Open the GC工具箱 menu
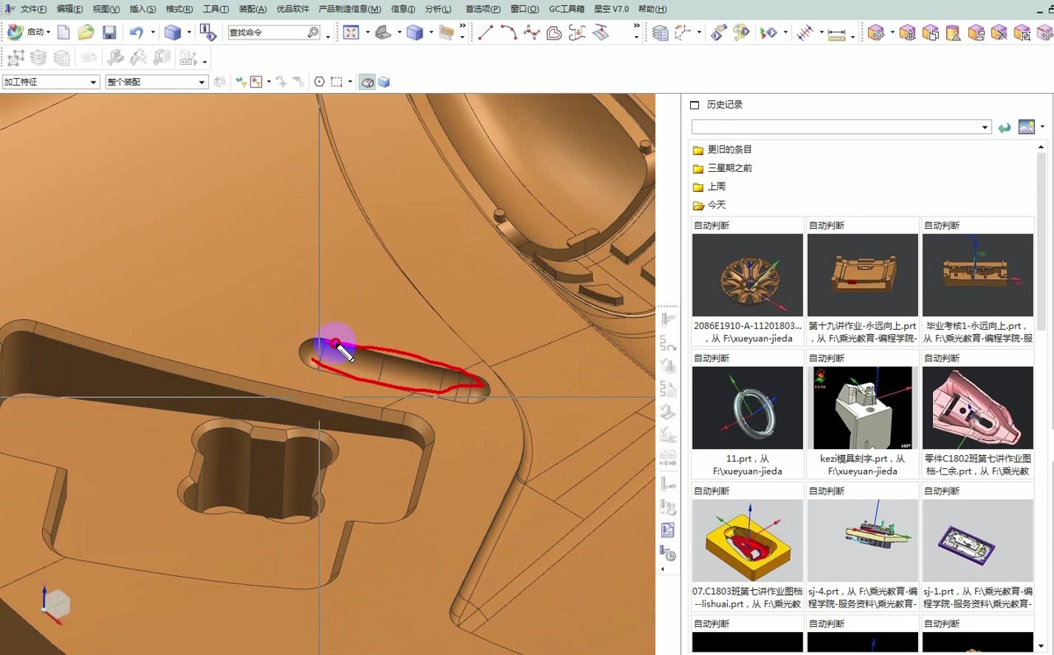 (567, 9)
